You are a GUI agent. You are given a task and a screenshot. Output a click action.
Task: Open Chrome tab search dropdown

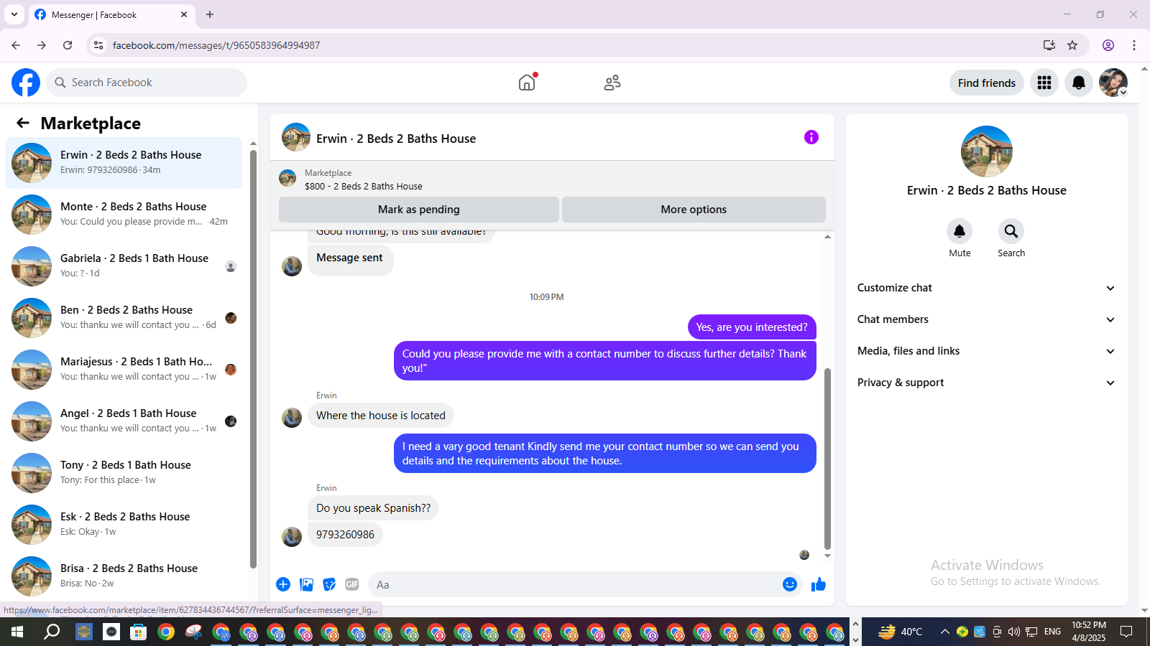[14, 14]
